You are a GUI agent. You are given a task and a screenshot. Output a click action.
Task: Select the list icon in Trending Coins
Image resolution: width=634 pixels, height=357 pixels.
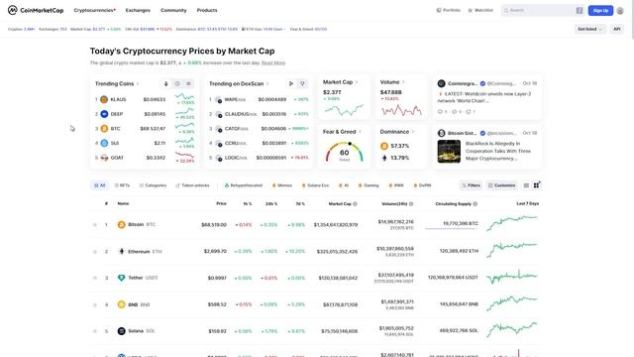(188, 83)
